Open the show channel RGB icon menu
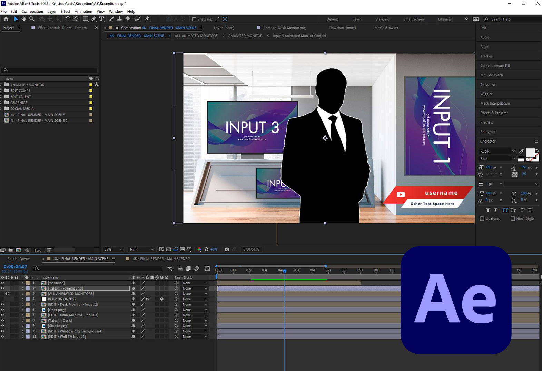Screen dimensions: 542x371 click(199, 250)
